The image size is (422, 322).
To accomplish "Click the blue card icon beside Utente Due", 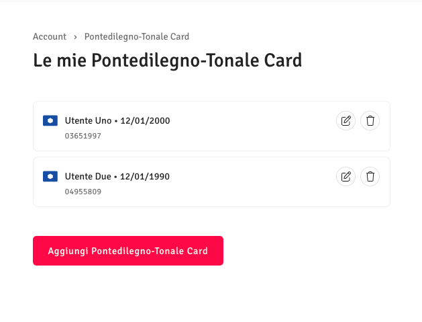I will pos(50,176).
